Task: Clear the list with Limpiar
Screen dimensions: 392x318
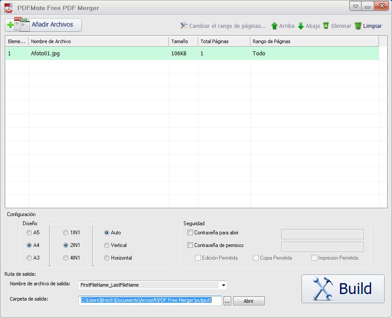Action: click(x=368, y=26)
